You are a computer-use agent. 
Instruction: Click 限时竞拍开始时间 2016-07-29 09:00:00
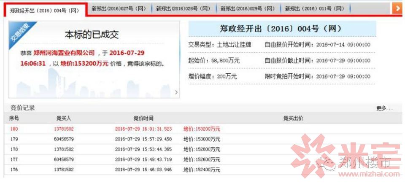click(317, 77)
